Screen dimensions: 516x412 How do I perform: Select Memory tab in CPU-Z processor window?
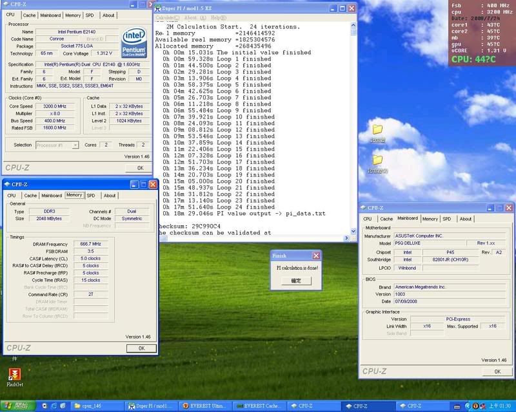pyautogui.click(x=73, y=15)
